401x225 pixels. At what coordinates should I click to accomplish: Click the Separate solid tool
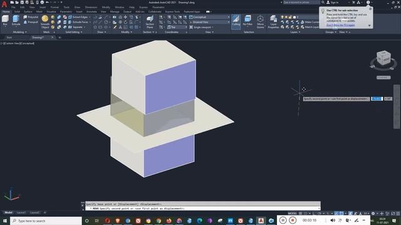[76, 27]
